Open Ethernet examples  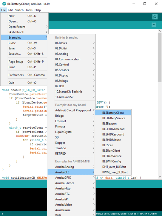(x=71, y=121)
